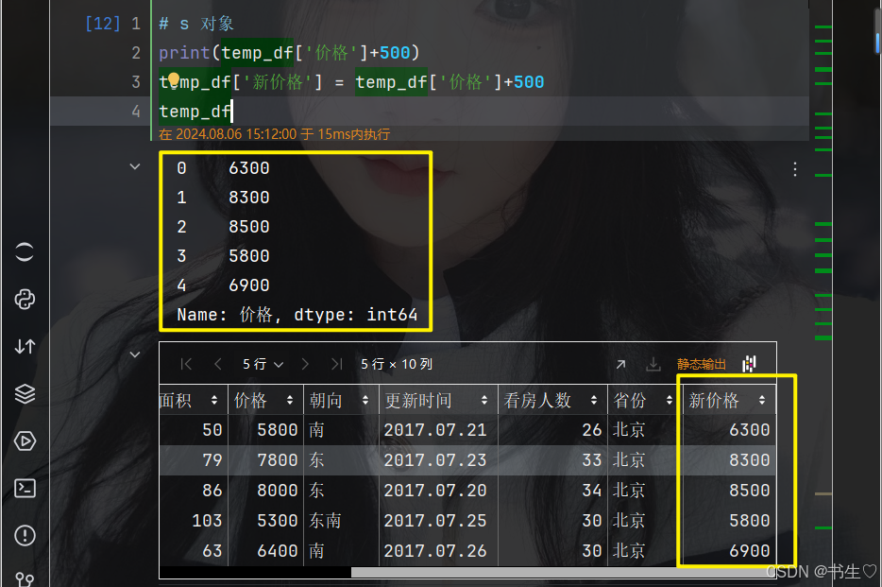Select price cell 6400
Screen dimensions: 882x587
(265, 551)
